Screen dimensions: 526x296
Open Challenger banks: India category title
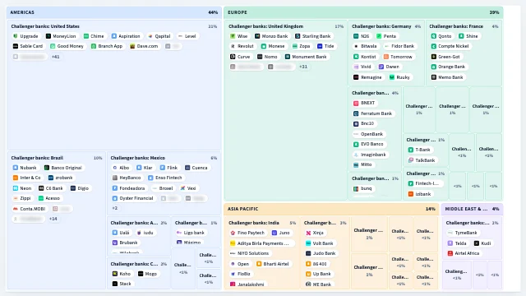254,223
